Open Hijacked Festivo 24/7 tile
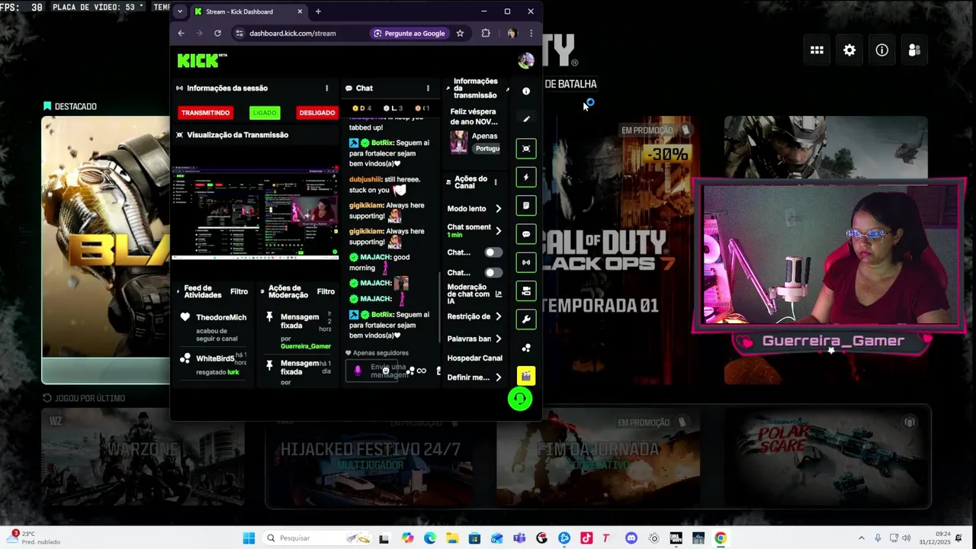This screenshot has width=976, height=549. (x=370, y=457)
